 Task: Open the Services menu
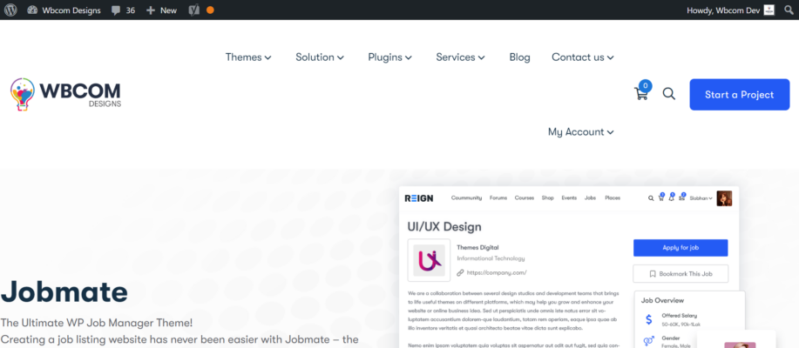[x=460, y=57]
